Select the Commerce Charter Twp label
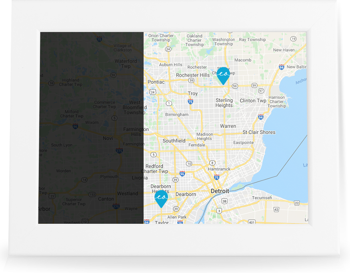This screenshot has width=350, height=273. pyautogui.click(x=104, y=104)
